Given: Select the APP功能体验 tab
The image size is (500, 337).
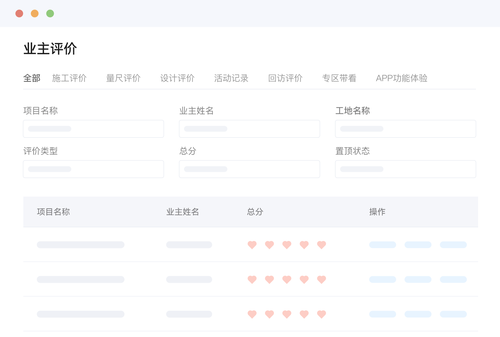Looking at the screenshot, I should tap(402, 78).
